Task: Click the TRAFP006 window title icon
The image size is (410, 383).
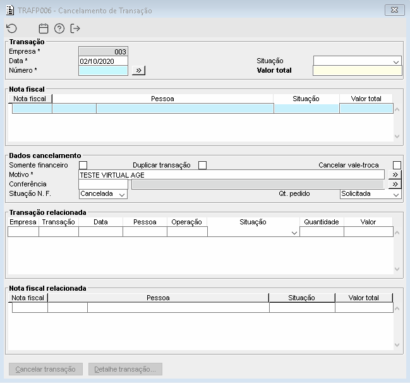Action: pos(10,11)
